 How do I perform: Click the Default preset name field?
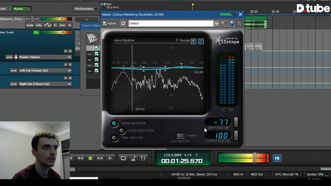click(x=171, y=23)
